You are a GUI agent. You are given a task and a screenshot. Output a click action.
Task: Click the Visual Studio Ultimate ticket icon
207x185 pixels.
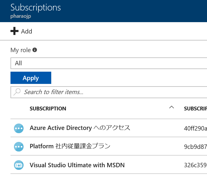(x=19, y=165)
